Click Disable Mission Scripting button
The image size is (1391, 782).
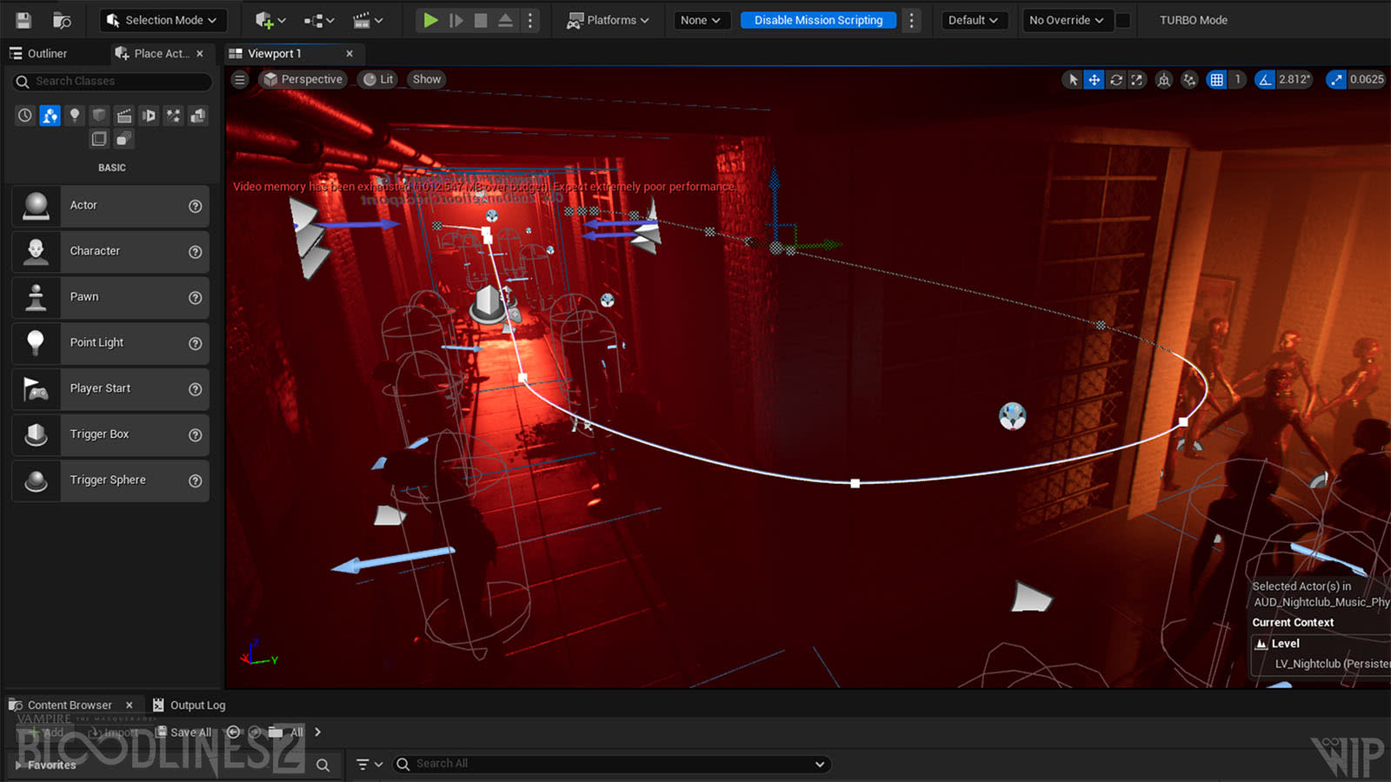[x=818, y=20]
